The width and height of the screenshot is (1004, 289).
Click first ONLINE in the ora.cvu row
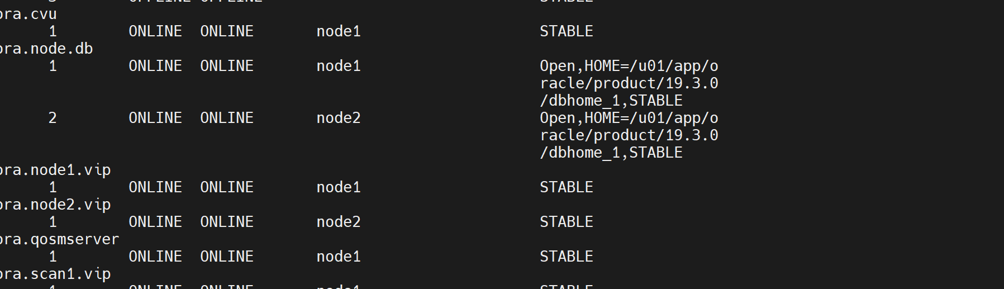tap(155, 31)
